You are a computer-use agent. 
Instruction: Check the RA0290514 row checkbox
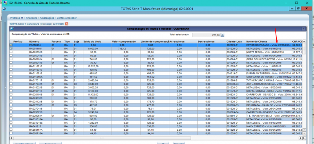(x=11, y=116)
